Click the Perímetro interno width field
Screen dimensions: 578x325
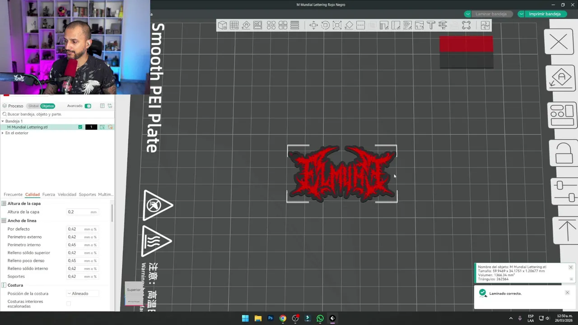(x=83, y=245)
